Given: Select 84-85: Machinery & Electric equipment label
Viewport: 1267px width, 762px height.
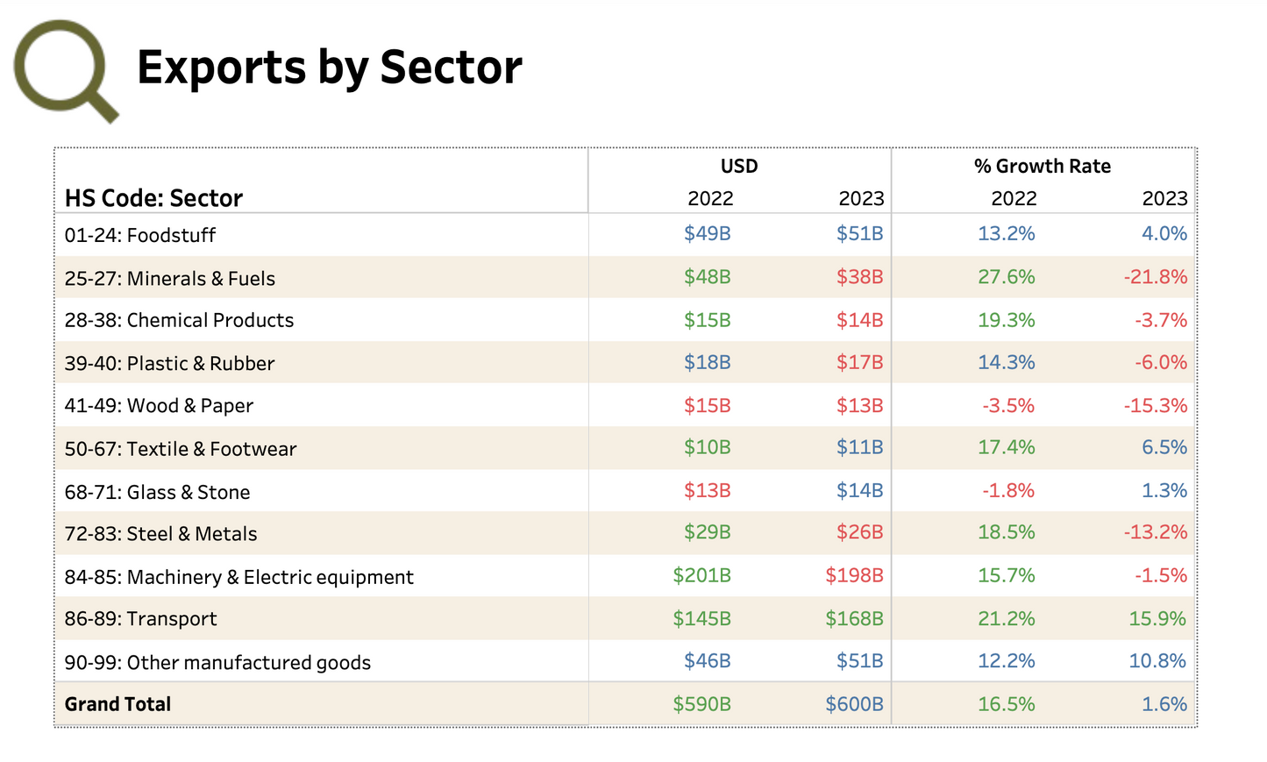Looking at the screenshot, I should pyautogui.click(x=238, y=577).
